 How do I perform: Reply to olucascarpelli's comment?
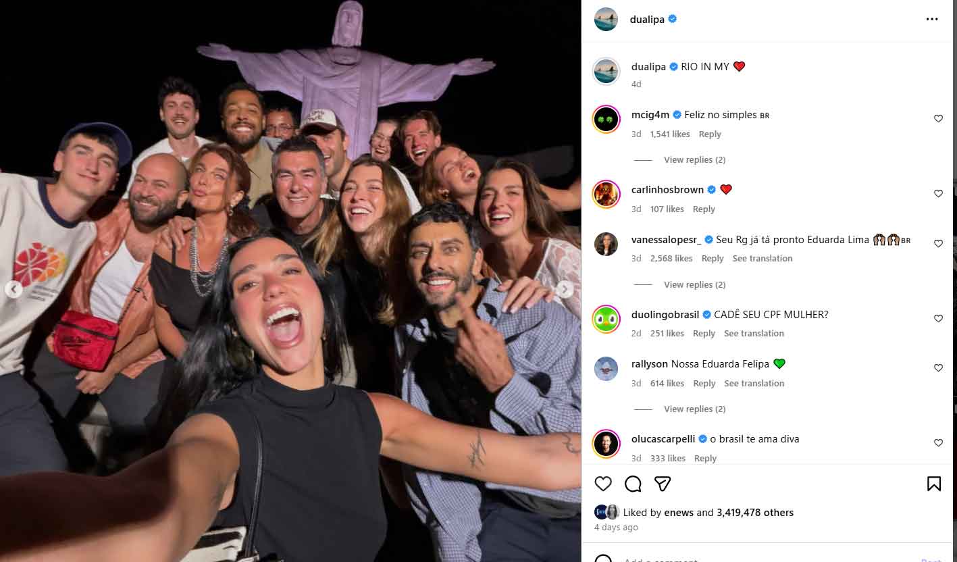pyautogui.click(x=705, y=459)
